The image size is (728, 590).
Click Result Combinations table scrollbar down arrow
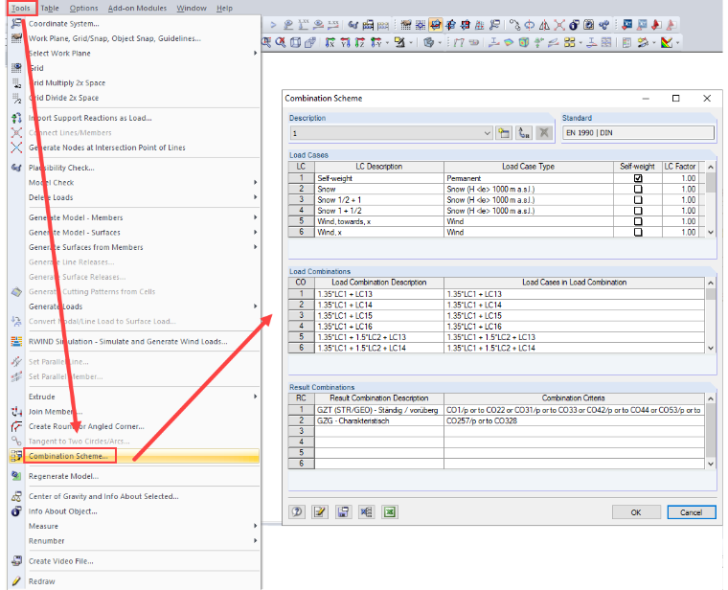click(711, 464)
